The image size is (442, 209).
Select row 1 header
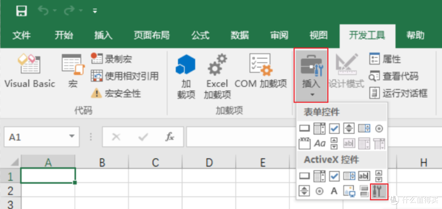click(10, 176)
